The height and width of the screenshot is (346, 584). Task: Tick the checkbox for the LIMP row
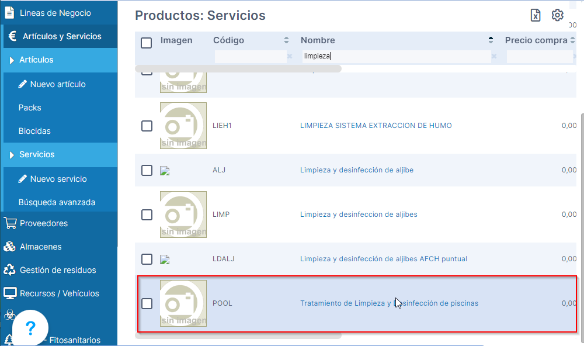147,214
